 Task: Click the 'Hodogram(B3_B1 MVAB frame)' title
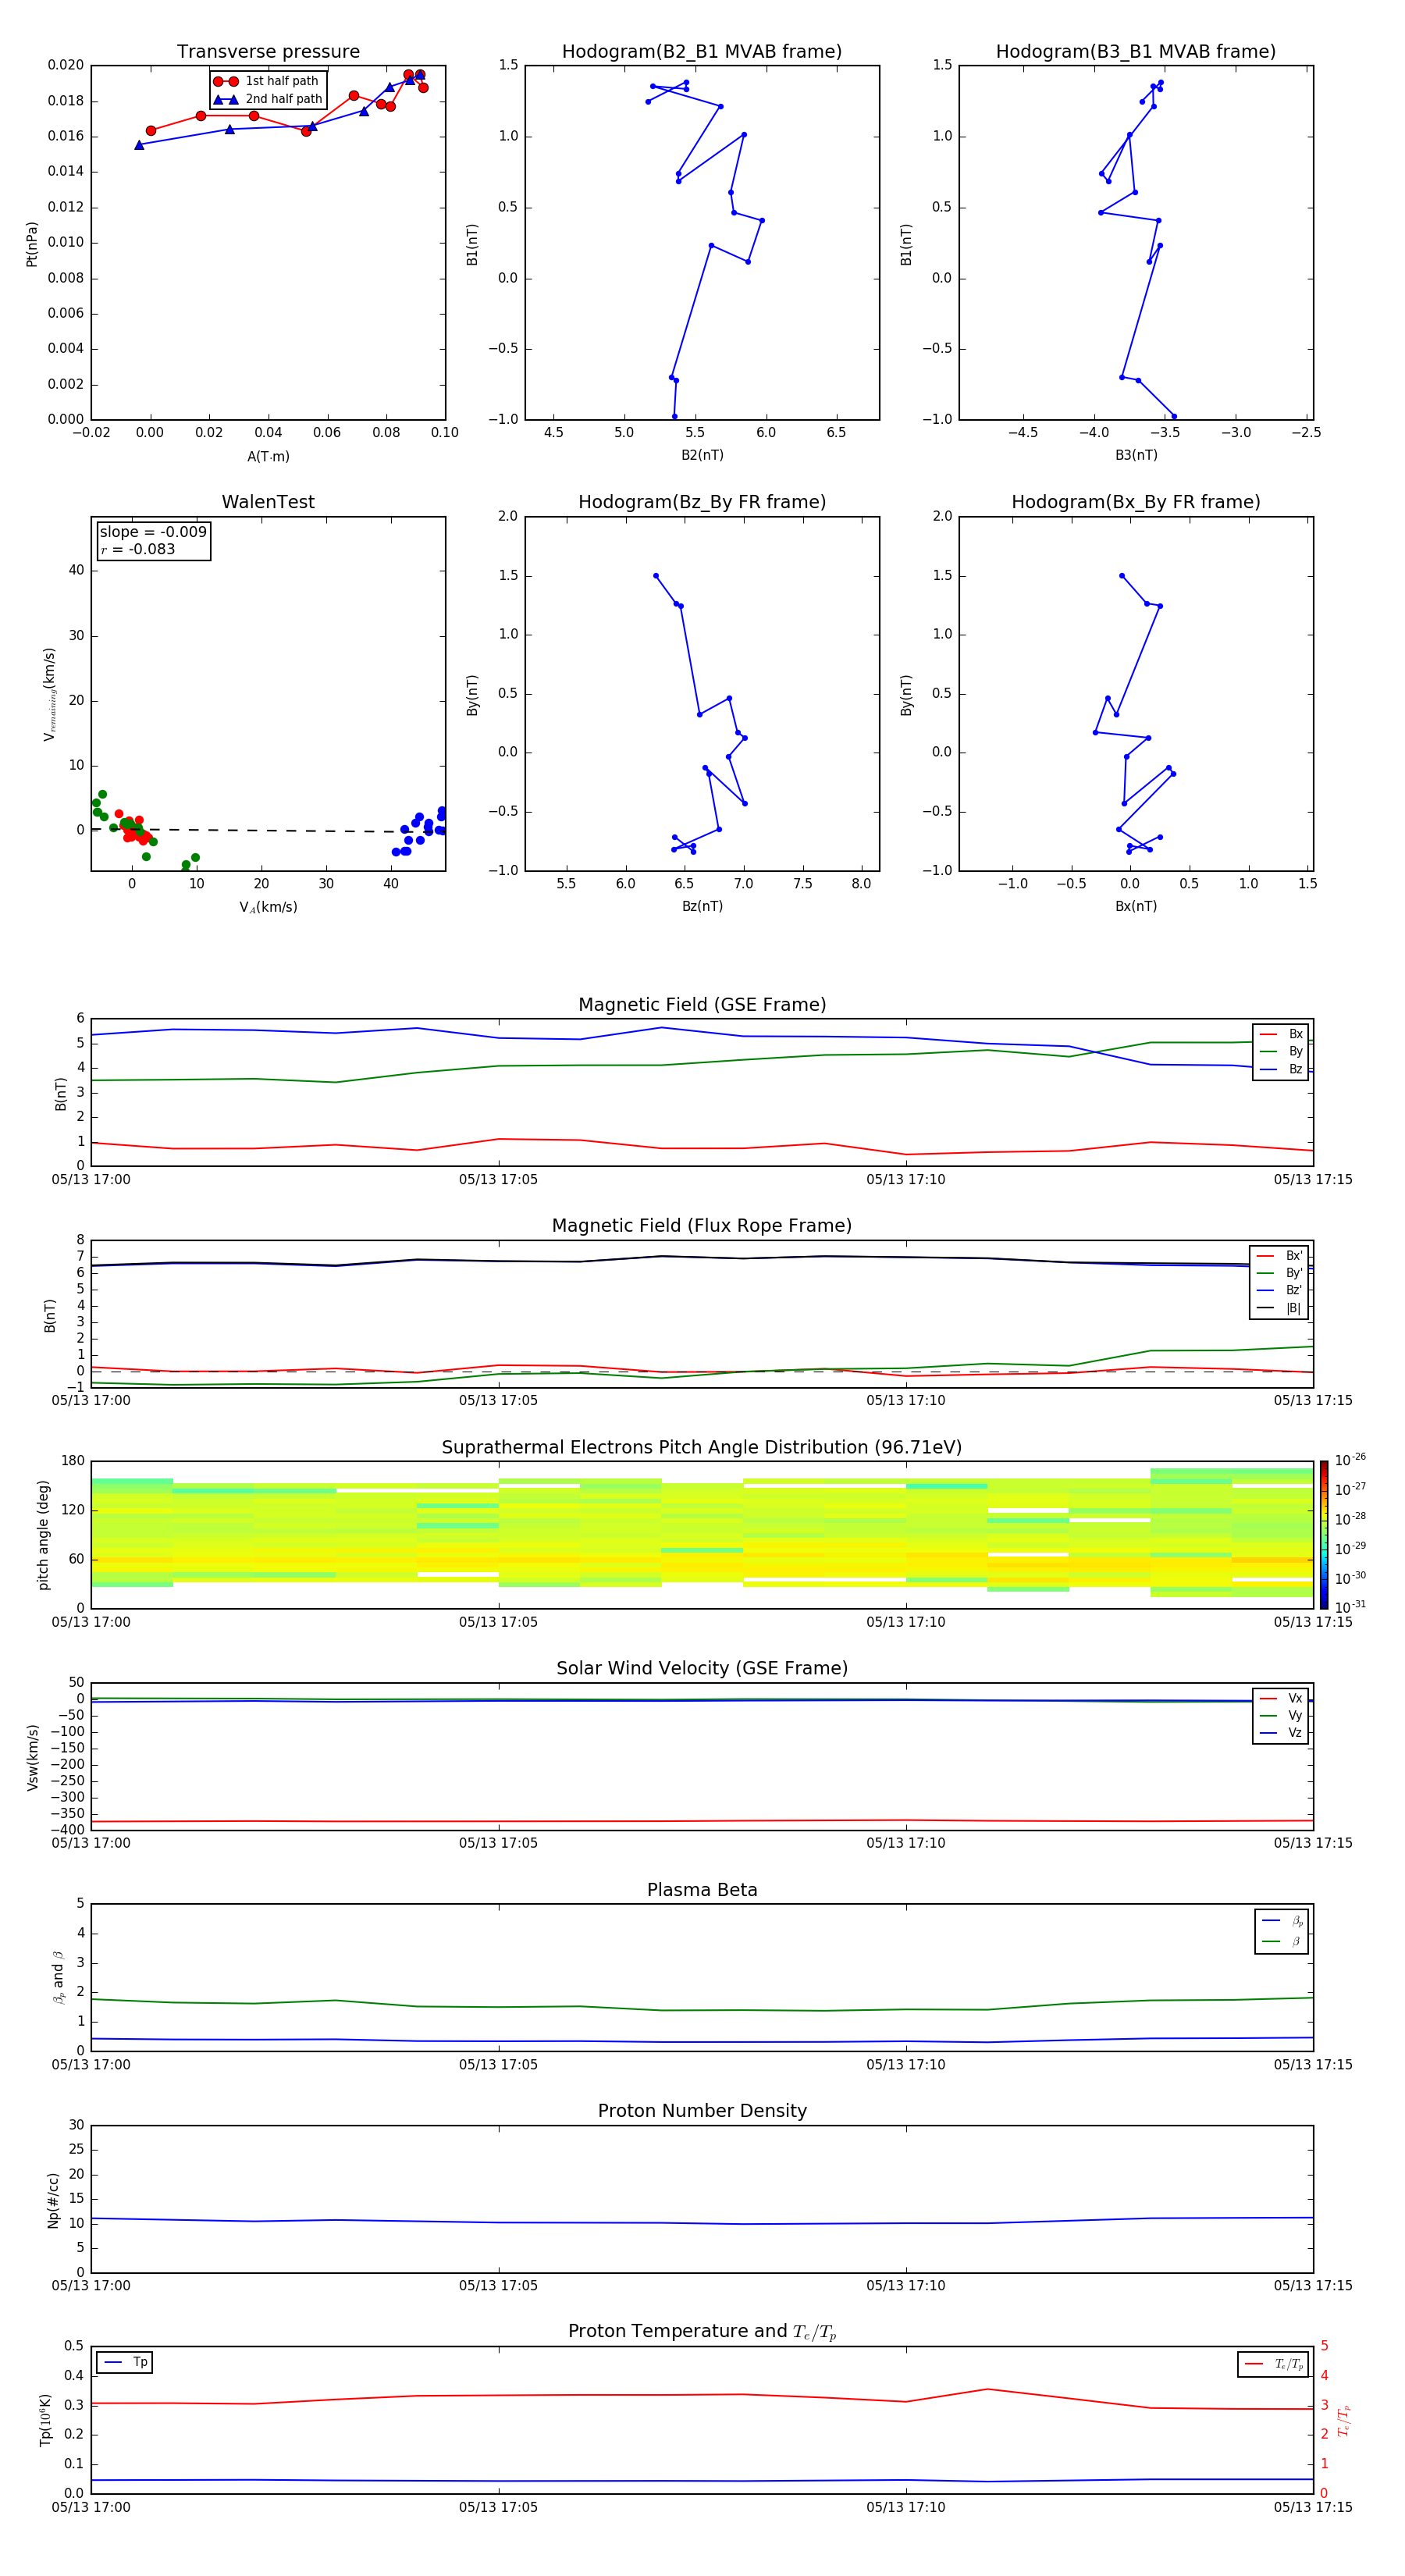click(x=1136, y=52)
